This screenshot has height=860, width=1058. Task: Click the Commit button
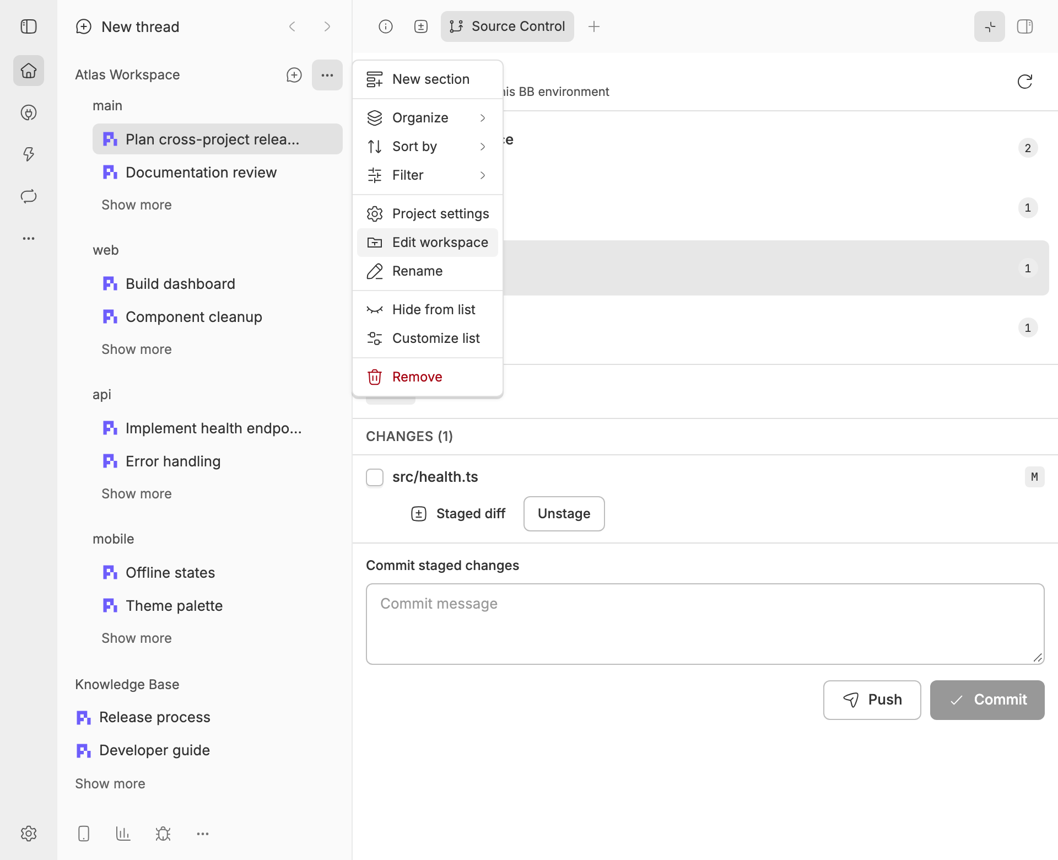tap(987, 700)
